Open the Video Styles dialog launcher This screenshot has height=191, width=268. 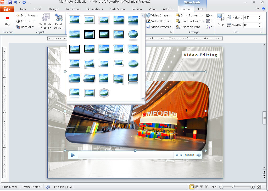point(171,32)
